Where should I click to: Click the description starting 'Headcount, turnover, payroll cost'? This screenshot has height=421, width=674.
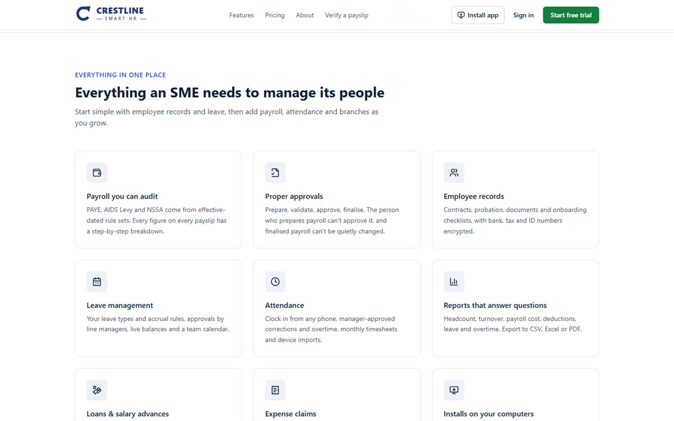coord(513,324)
